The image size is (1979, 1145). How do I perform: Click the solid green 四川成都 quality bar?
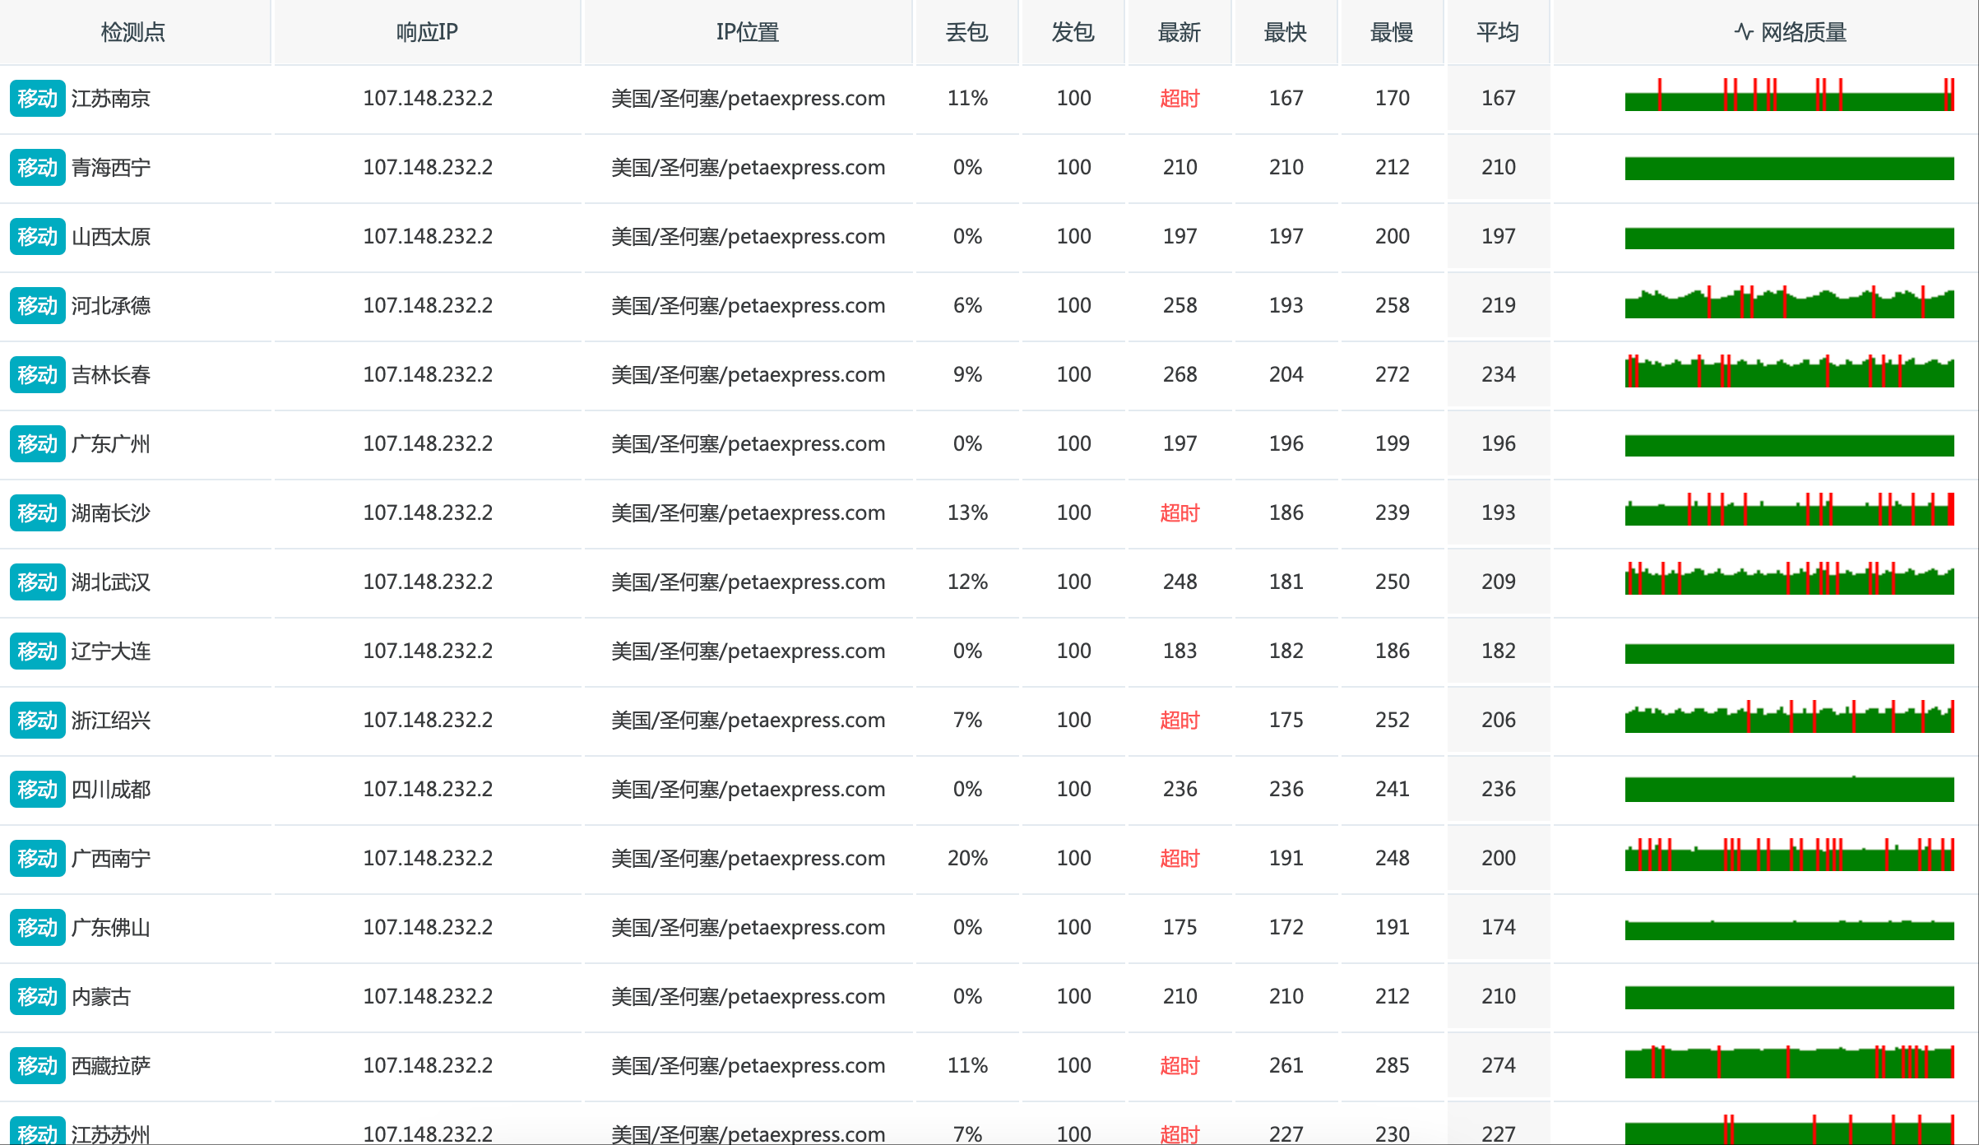[1790, 789]
